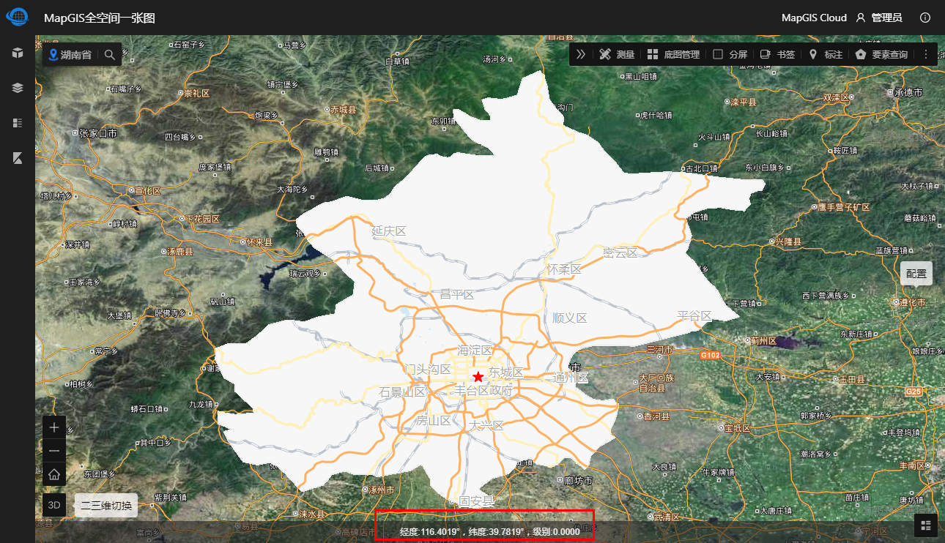Click the 廊坊市 city label
The width and height of the screenshot is (945, 543).
[x=577, y=480]
